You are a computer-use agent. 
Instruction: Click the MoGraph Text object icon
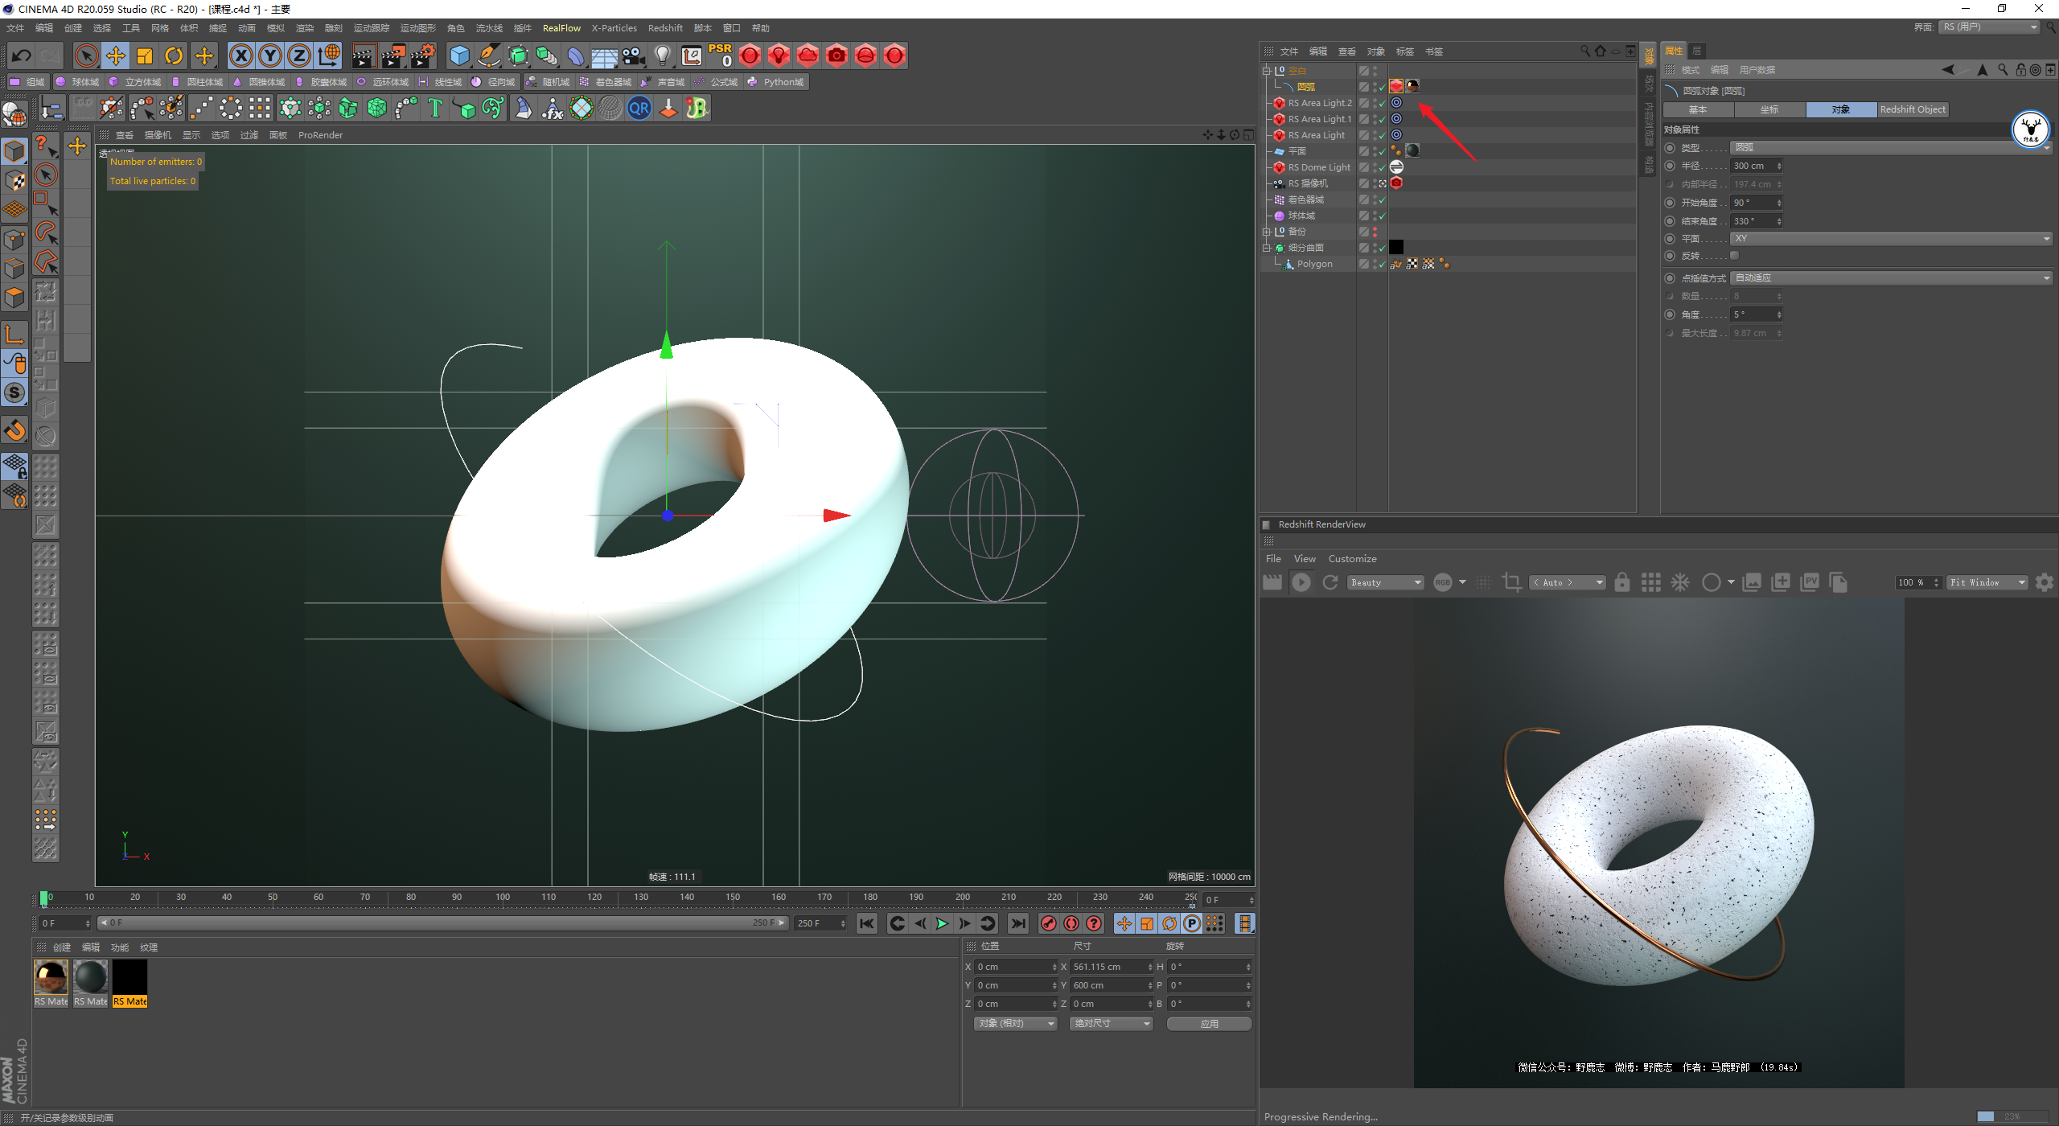click(x=435, y=108)
